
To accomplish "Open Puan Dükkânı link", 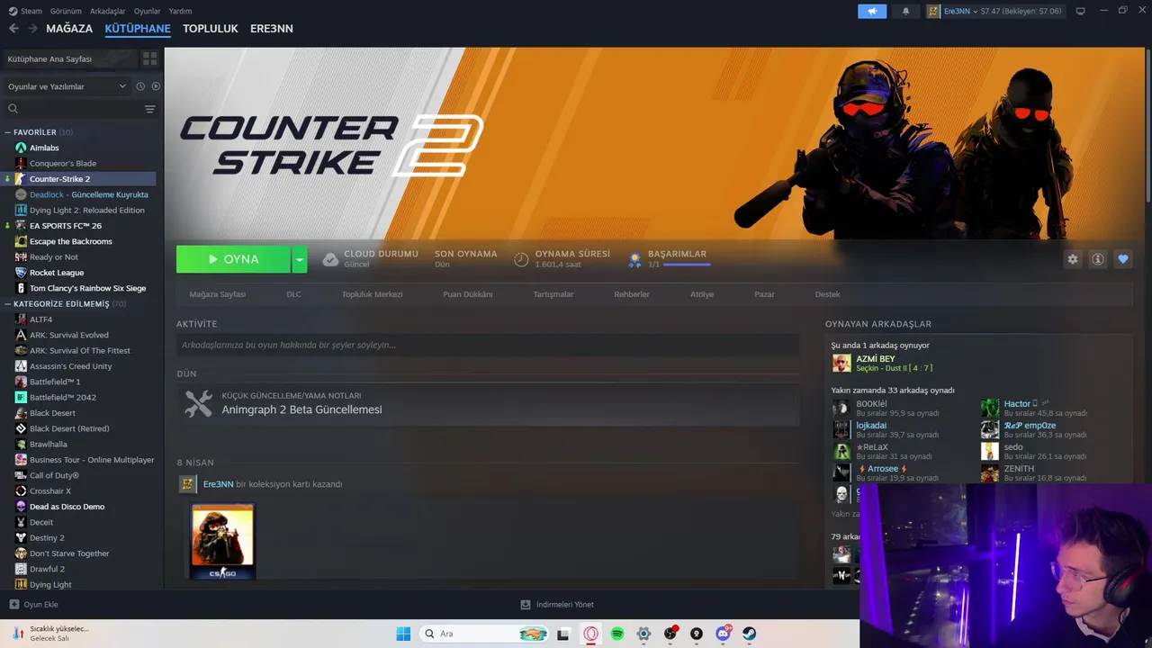I will pyautogui.click(x=468, y=294).
